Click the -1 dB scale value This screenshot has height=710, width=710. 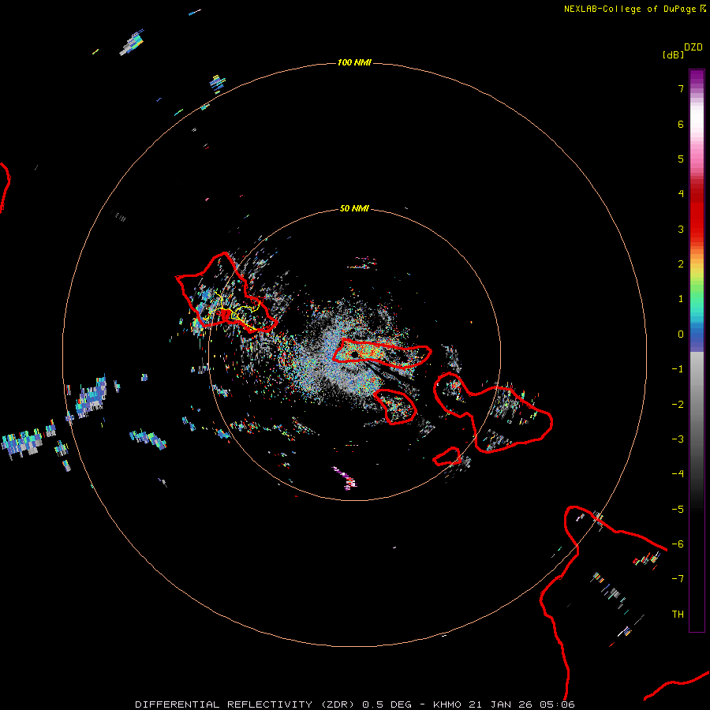pos(678,369)
